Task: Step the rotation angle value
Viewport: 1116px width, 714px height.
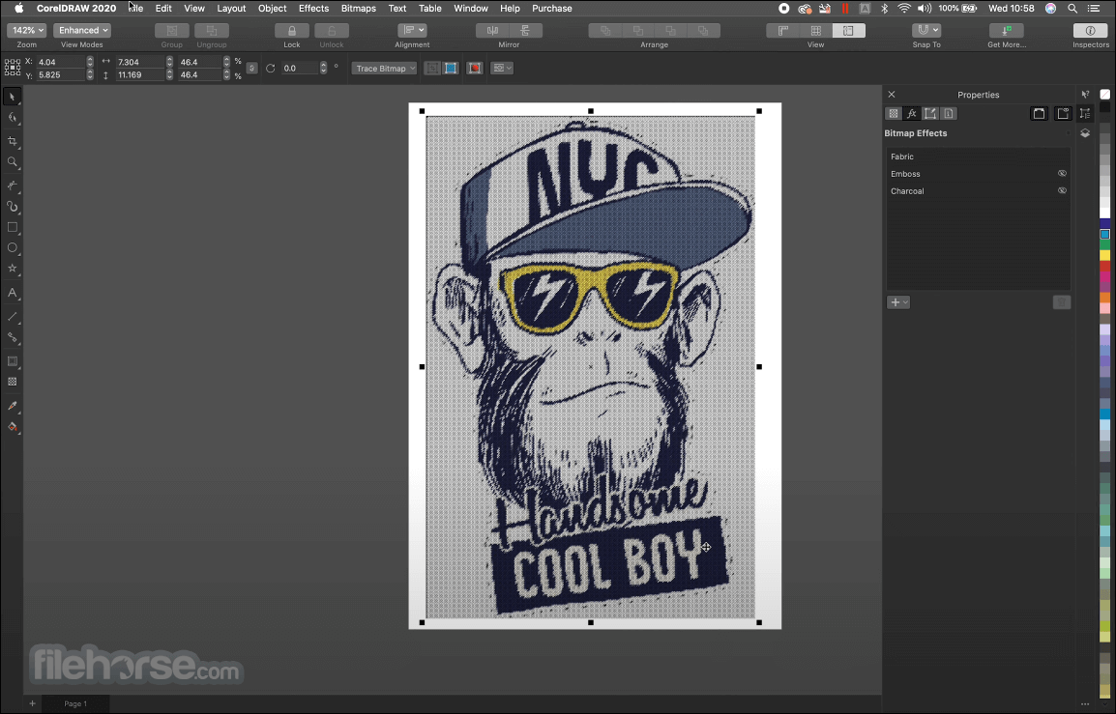Action: coord(323,69)
